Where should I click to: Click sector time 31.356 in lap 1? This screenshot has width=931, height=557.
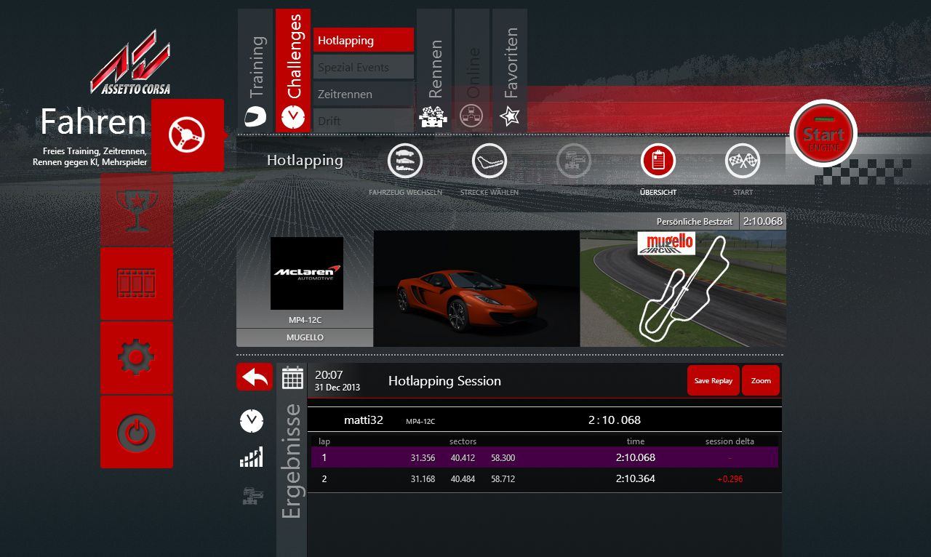coord(423,458)
